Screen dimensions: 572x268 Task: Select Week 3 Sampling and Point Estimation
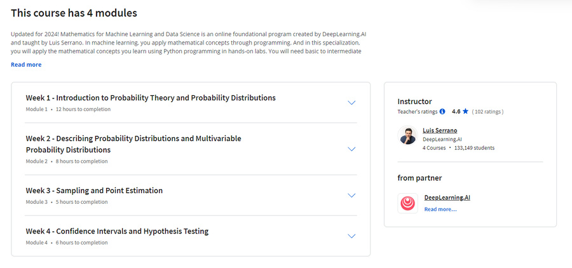click(94, 191)
